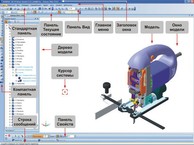
Task: Switch to the Построение tab
Action: coord(10,131)
